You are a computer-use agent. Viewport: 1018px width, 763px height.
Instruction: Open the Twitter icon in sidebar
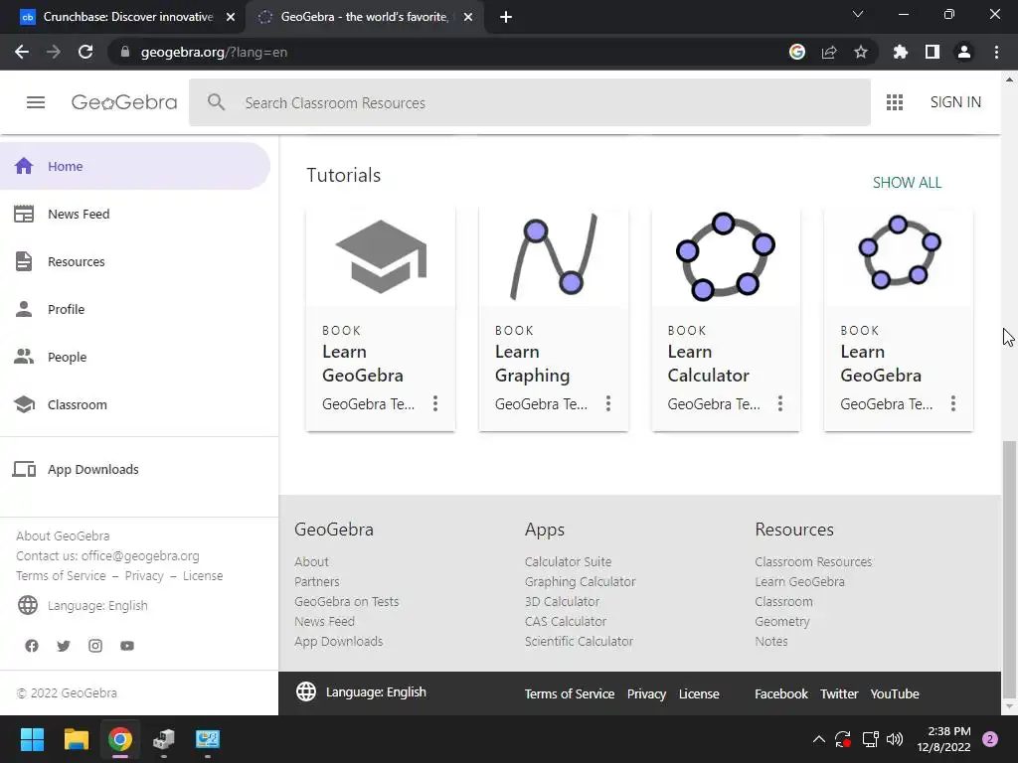[64, 646]
